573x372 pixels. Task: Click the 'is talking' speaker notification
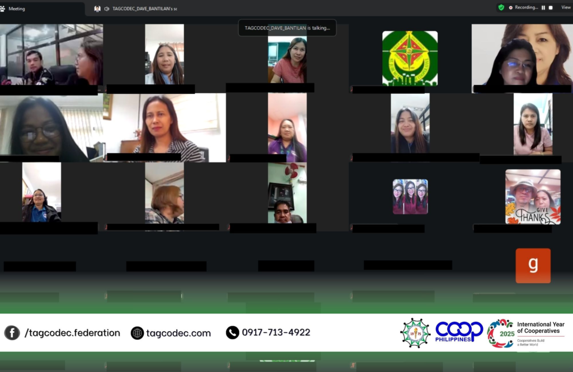(x=287, y=27)
